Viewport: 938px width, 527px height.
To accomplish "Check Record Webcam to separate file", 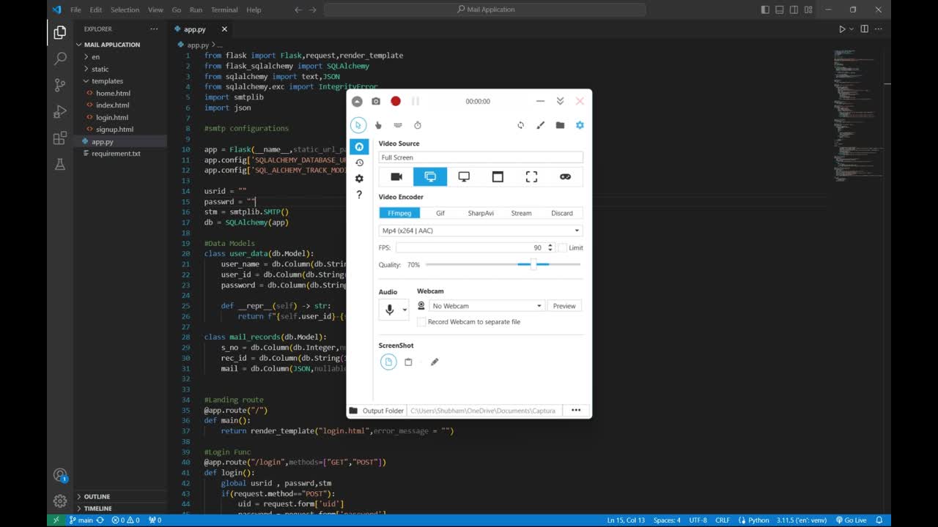I will click(421, 322).
